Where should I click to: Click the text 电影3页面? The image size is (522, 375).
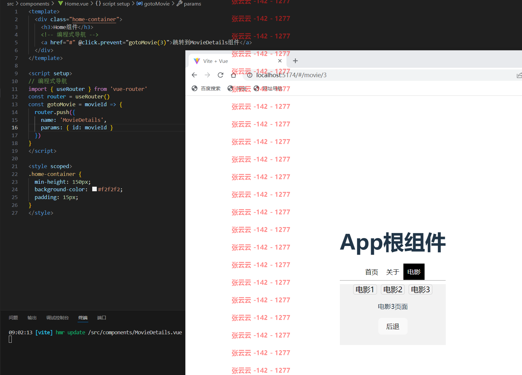[393, 307]
